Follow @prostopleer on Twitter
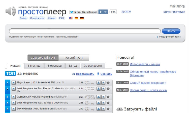The image size is (189, 113). pos(83,12)
